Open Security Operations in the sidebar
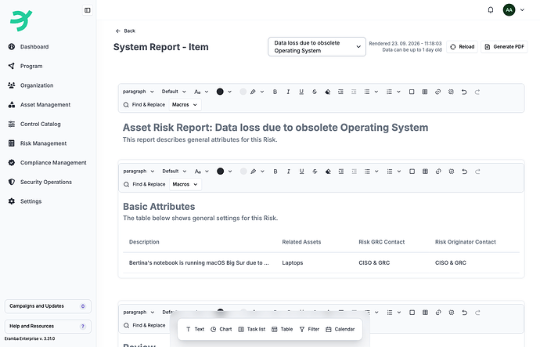The image size is (540, 347). click(46, 182)
